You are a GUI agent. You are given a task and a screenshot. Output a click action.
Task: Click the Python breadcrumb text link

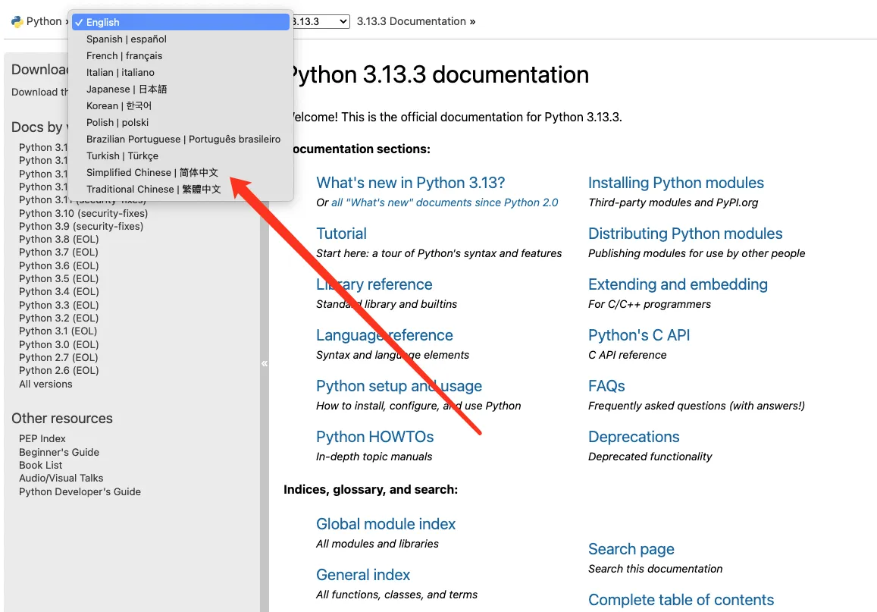point(44,22)
